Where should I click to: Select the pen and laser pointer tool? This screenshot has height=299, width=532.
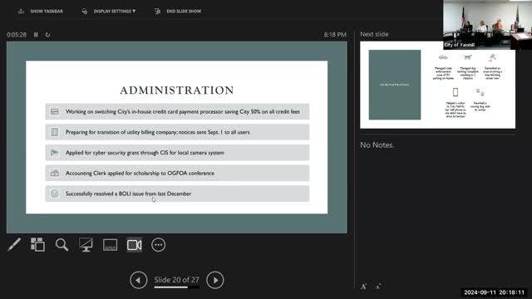(x=14, y=245)
